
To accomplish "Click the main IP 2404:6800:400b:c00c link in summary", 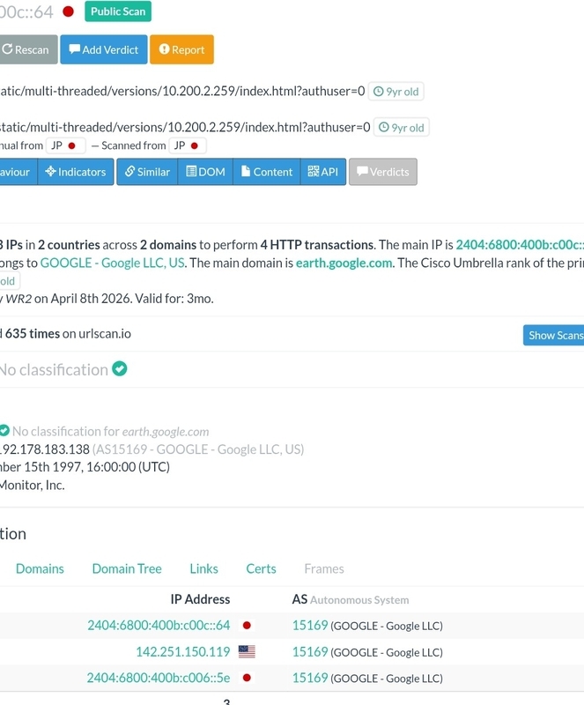I will coord(520,245).
